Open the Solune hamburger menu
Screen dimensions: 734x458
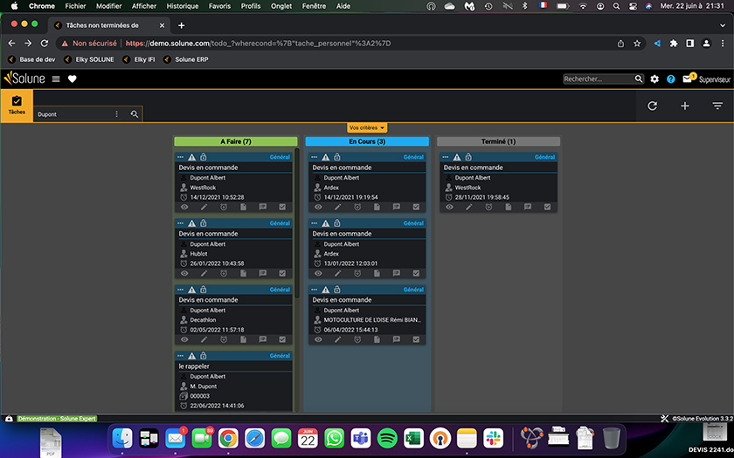click(56, 79)
